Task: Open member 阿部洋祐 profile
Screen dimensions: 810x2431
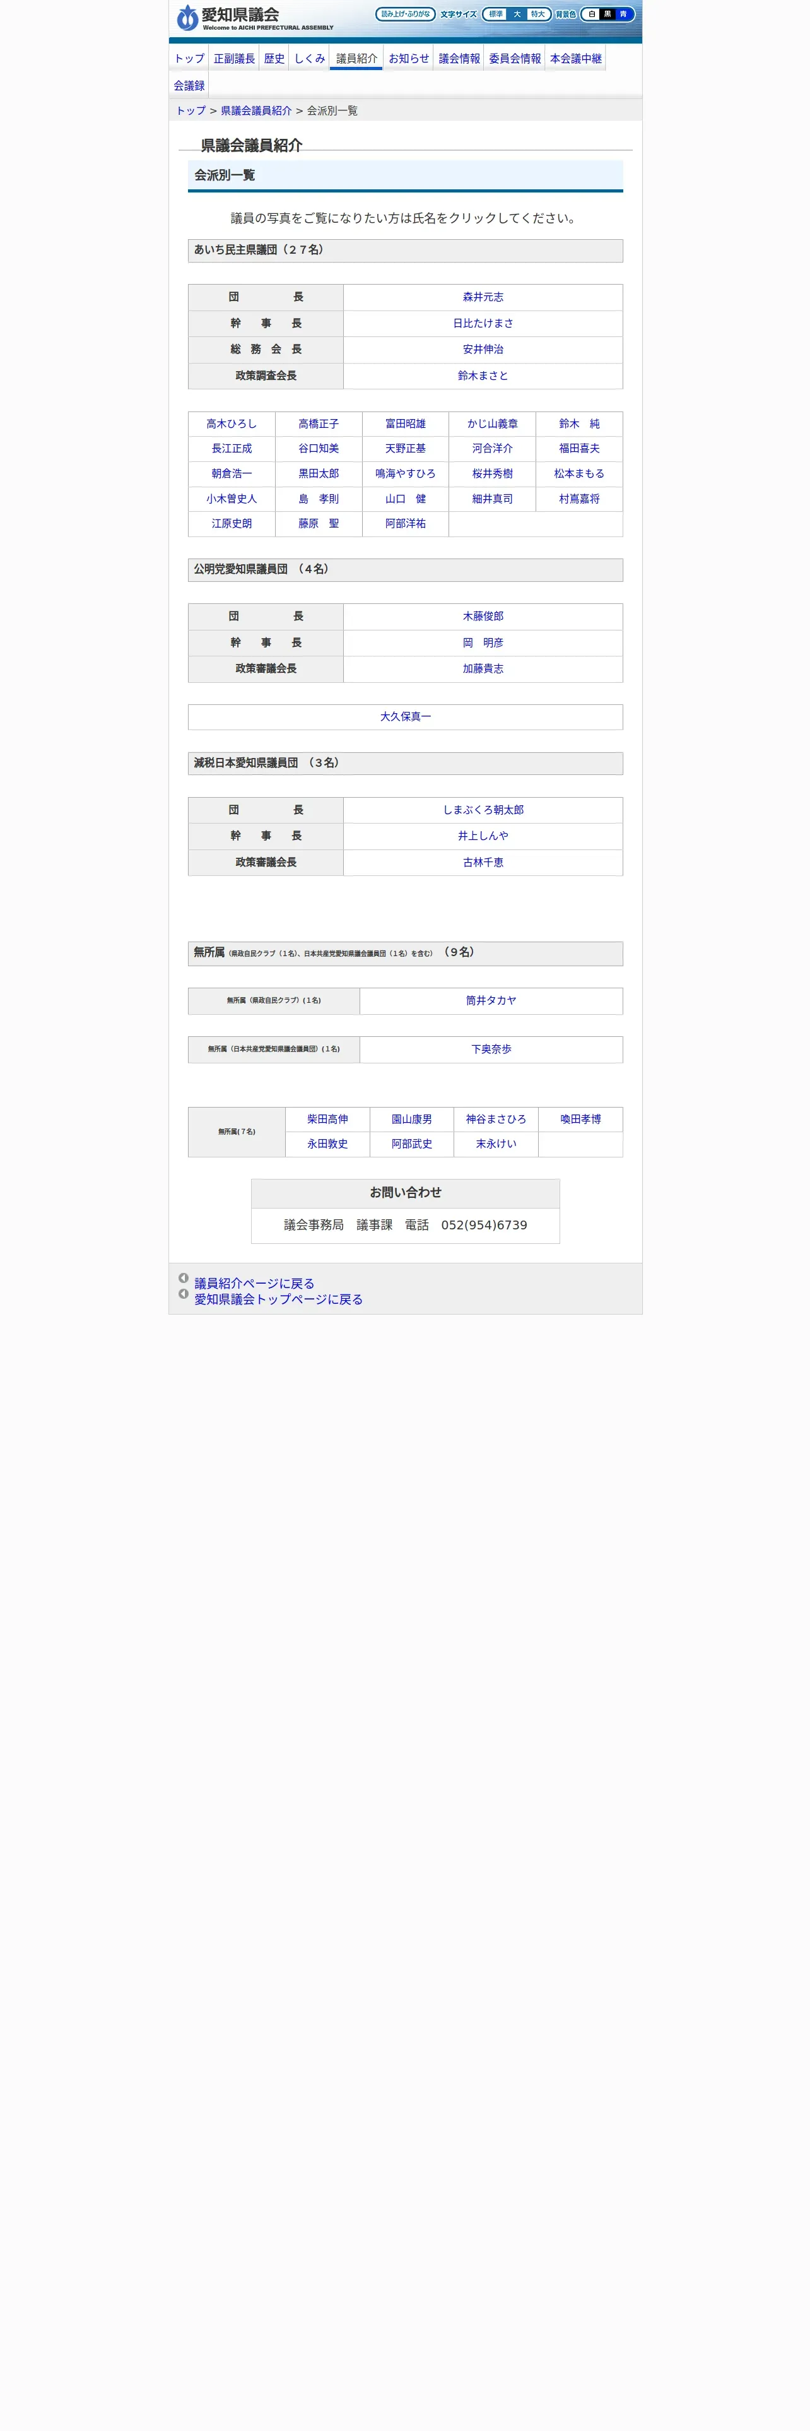Action: [x=406, y=524]
